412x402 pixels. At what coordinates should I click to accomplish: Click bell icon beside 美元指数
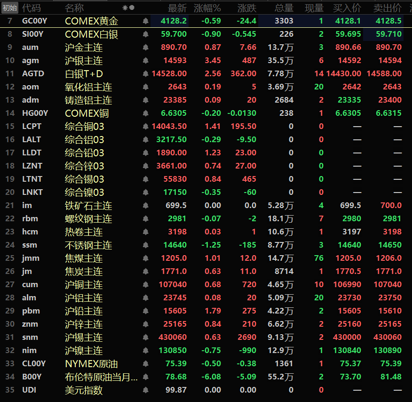click(146, 390)
